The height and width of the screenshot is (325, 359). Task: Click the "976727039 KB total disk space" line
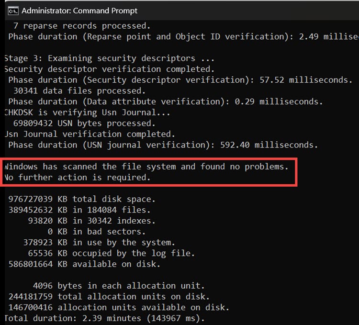point(82,199)
